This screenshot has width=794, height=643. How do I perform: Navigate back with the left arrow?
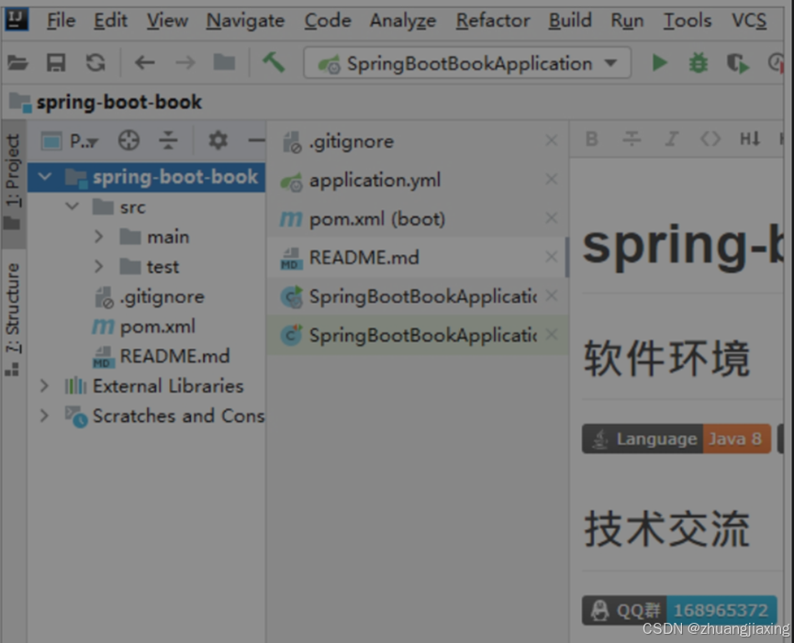click(x=144, y=63)
